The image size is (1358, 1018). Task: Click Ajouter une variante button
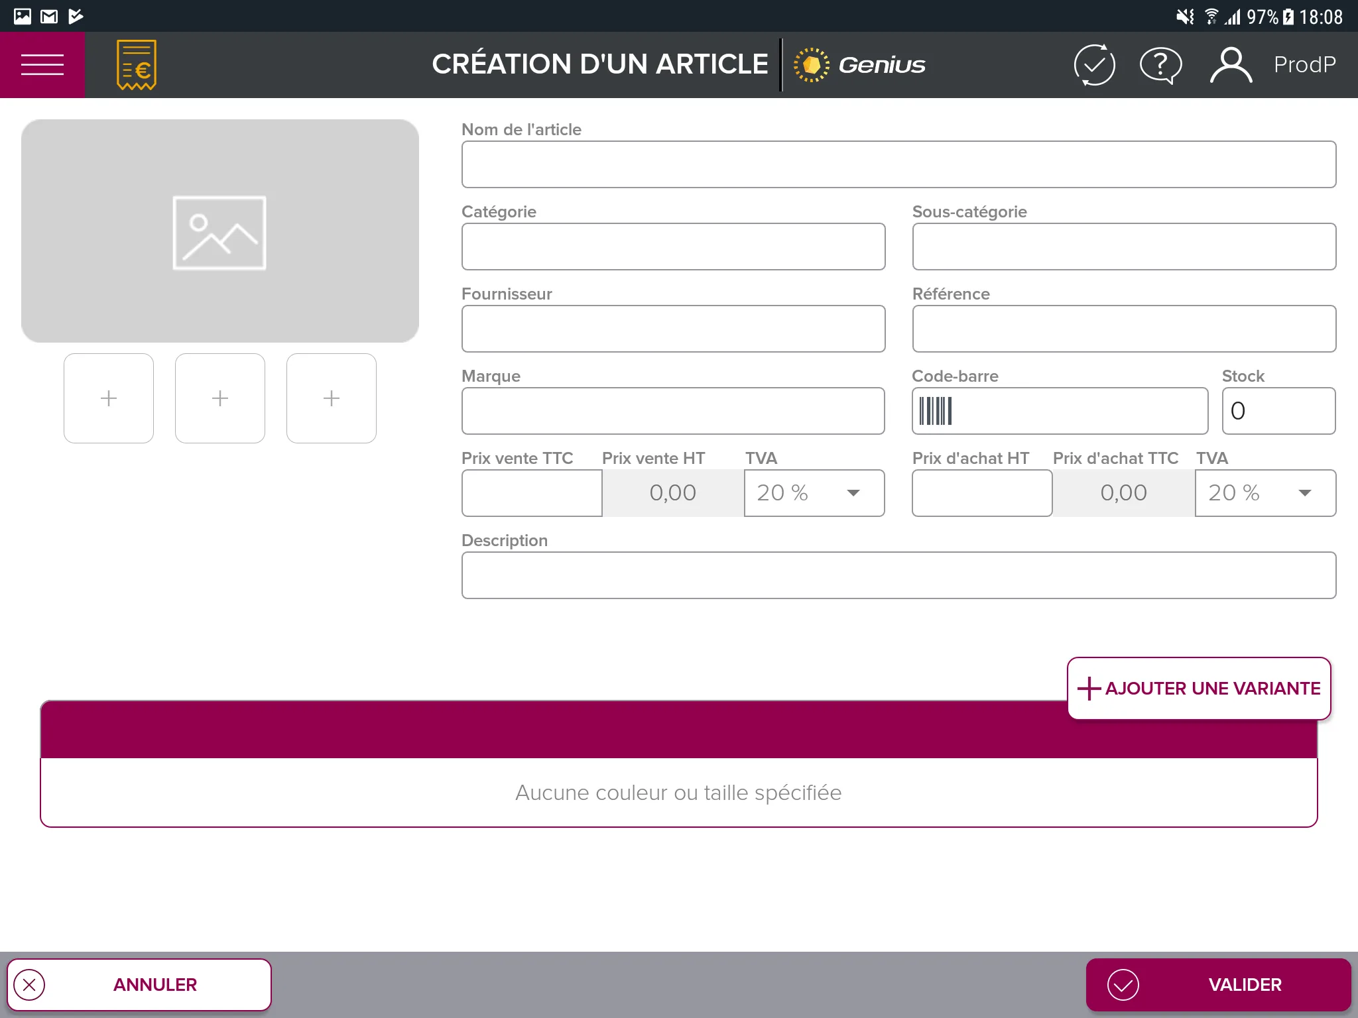[x=1199, y=689]
